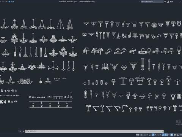
Task: Toggle grid display in status bar
Action: [x=141, y=135]
